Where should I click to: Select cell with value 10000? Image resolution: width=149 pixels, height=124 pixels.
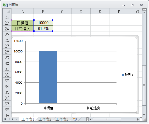tap(43, 23)
